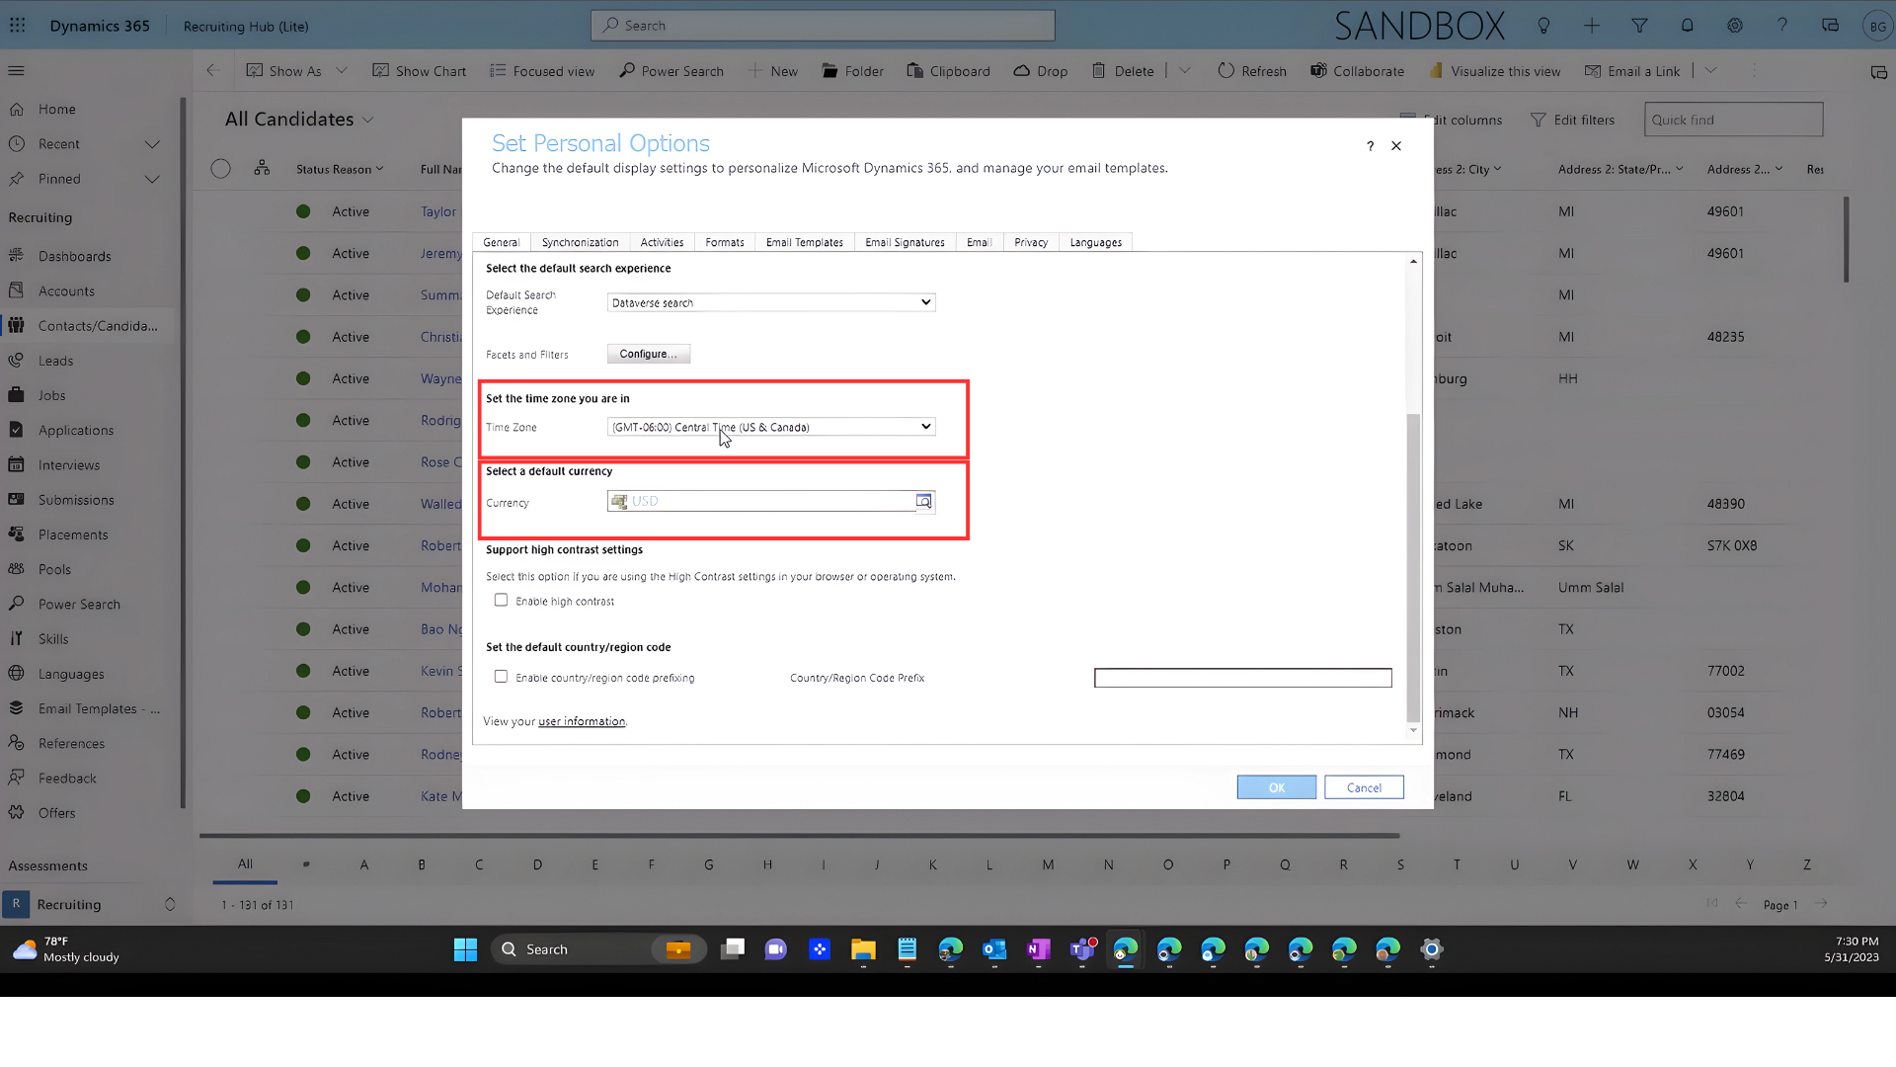Open the Default Search Experience dropdown
This screenshot has width=1896, height=1067.
[771, 302]
